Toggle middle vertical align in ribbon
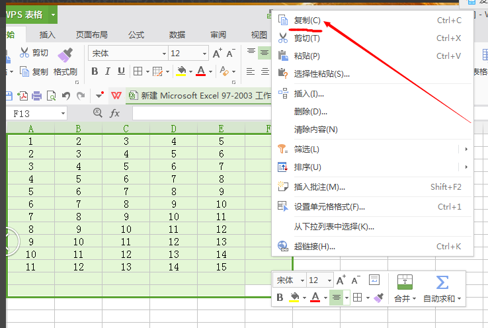Viewport: 488px width, 328px height. pos(264,53)
